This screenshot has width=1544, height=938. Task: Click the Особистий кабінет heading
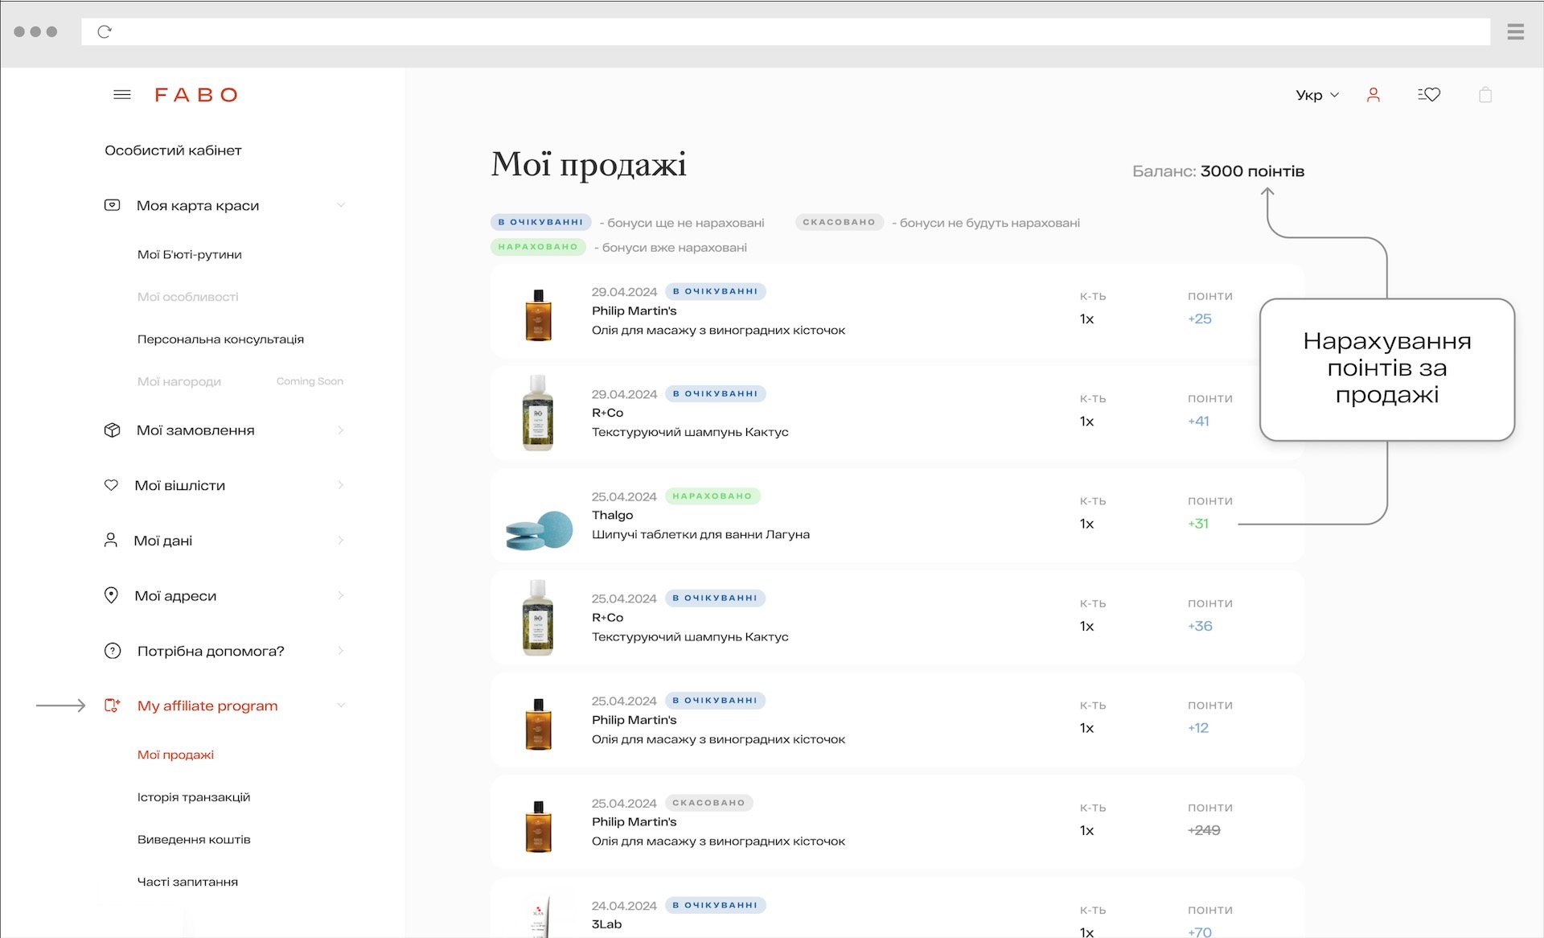pyautogui.click(x=173, y=150)
